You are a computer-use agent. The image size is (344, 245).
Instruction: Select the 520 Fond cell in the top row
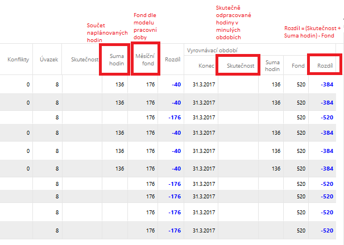(x=301, y=85)
